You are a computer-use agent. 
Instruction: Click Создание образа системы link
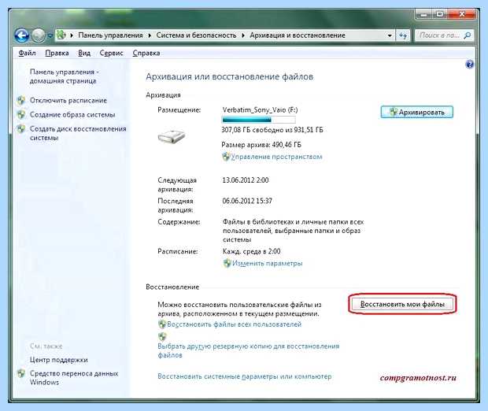click(x=72, y=115)
